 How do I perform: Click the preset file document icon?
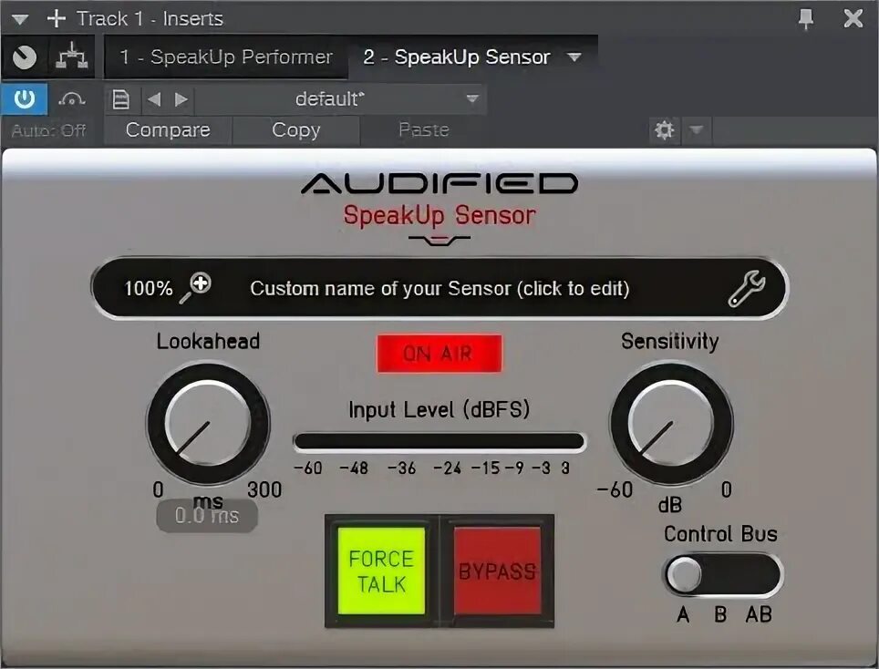click(121, 99)
